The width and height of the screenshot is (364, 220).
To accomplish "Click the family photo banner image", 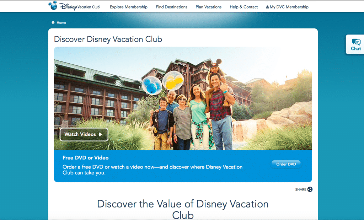I will coord(183,98).
